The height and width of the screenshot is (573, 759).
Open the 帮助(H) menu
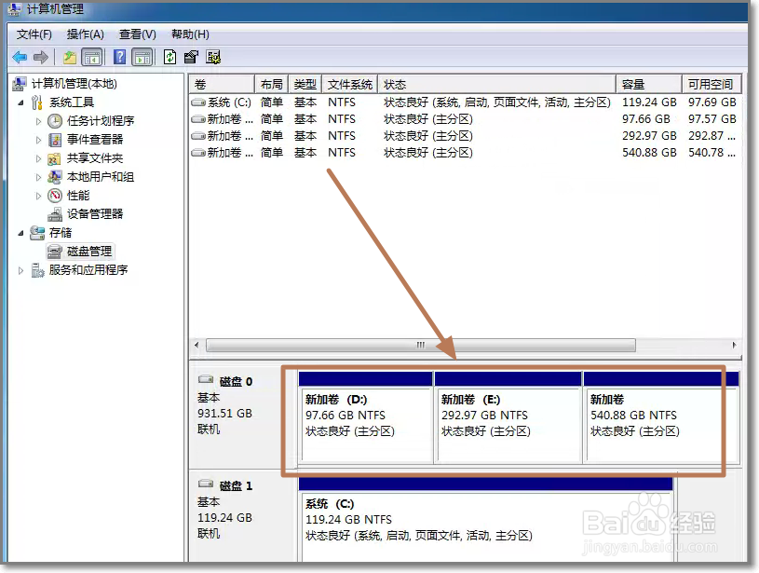(190, 34)
